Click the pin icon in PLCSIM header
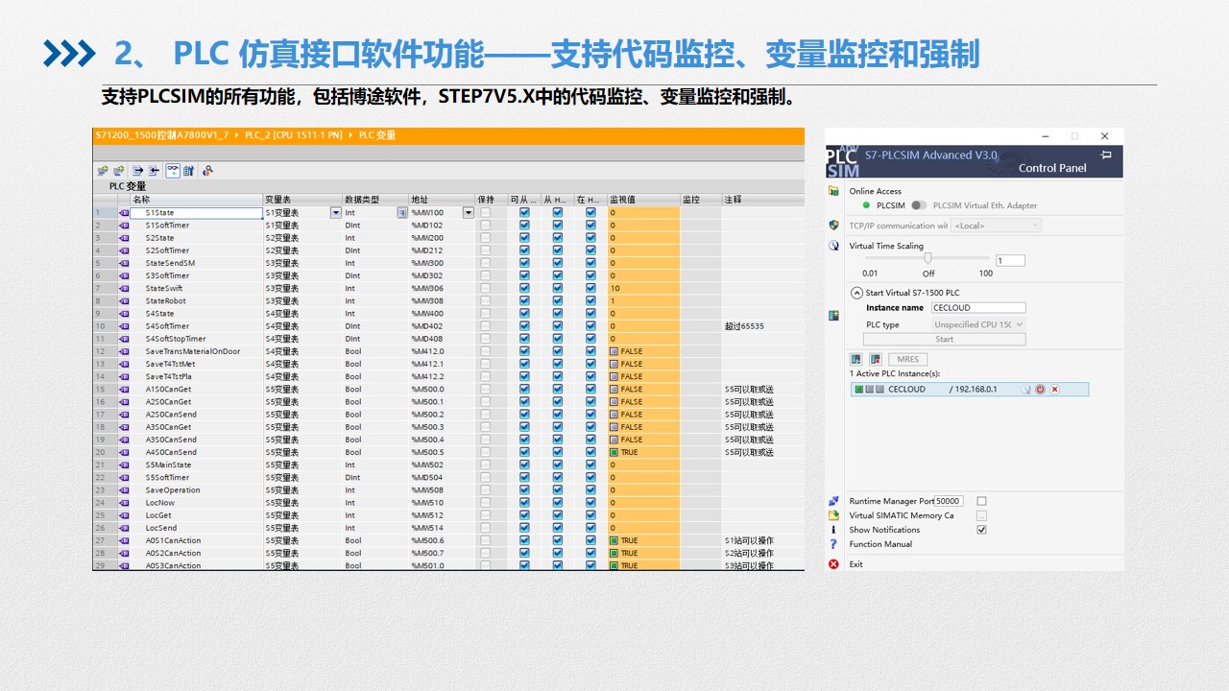The height and width of the screenshot is (691, 1229). 1106,154
